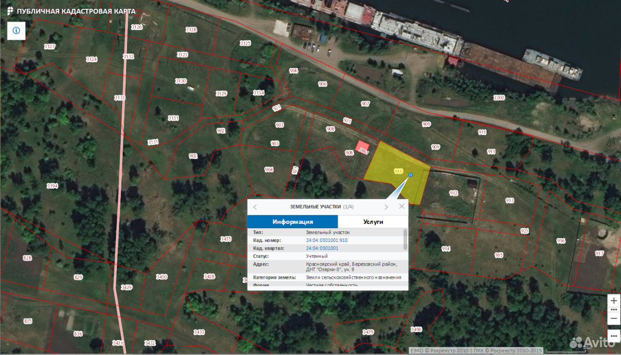Viewport: 621px width, 355px height.
Task: Zoom out with the minus button
Action: point(614,319)
